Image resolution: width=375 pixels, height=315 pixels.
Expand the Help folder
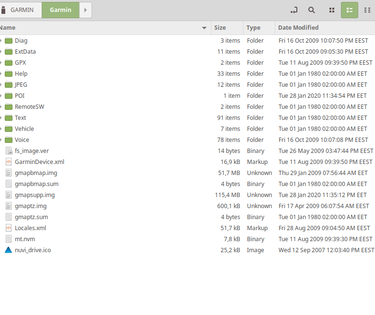pyautogui.click(x=1, y=74)
